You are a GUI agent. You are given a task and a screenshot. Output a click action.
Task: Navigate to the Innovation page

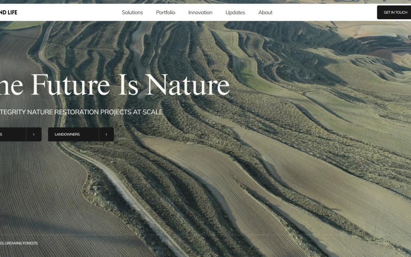point(200,12)
